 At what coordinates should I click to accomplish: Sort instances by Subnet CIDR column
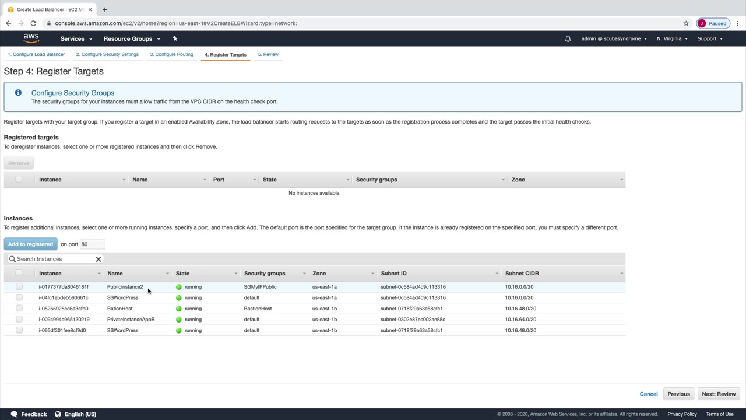(x=564, y=273)
